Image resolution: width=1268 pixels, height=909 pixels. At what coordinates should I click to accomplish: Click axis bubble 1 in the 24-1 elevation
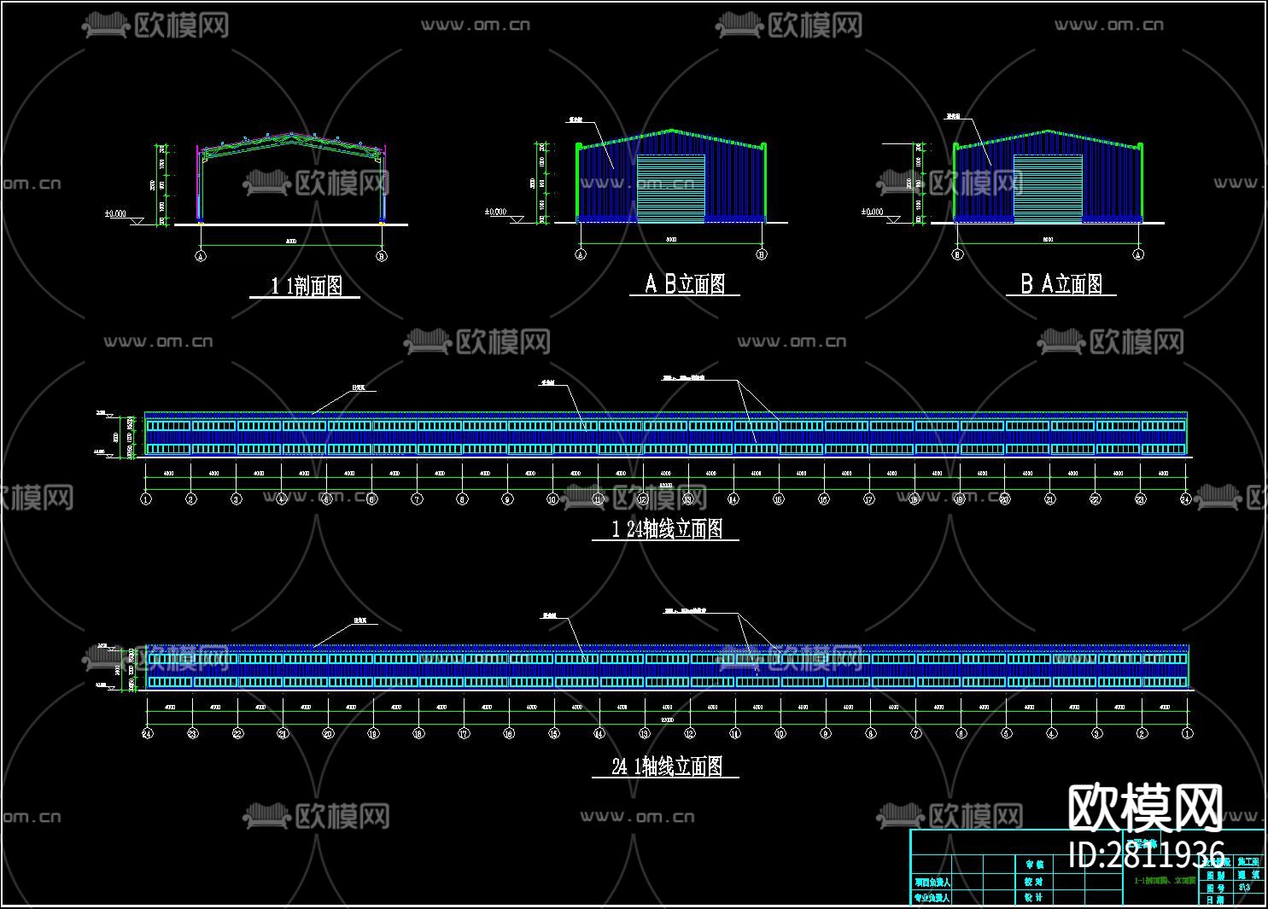tap(1187, 733)
